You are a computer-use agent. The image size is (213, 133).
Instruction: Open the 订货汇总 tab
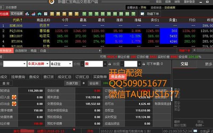click(82, 77)
